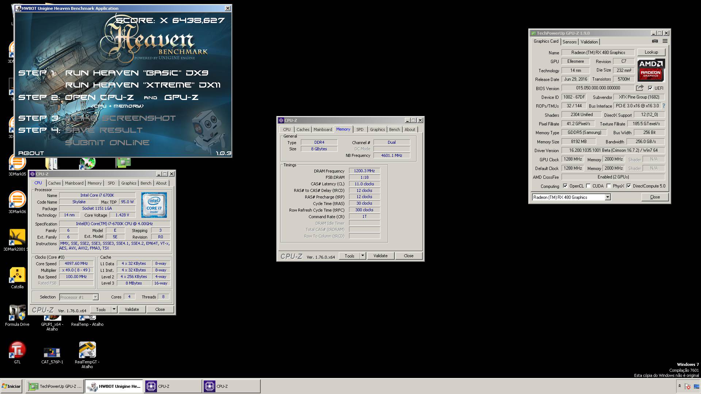Click Tools button in the memory CPU-Z window
Viewport: 701px width, 394px height.
click(349, 256)
